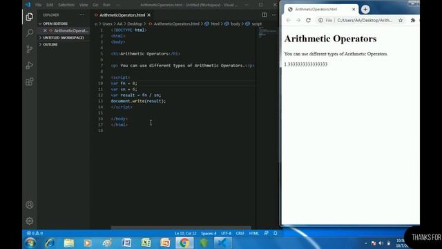Switch to Chrome on taskbar
442x249 pixels.
pyautogui.click(x=184, y=243)
